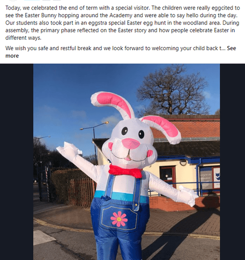Click the bunny's left black eye
Screen dimensions: 245x260
tap(125, 131)
